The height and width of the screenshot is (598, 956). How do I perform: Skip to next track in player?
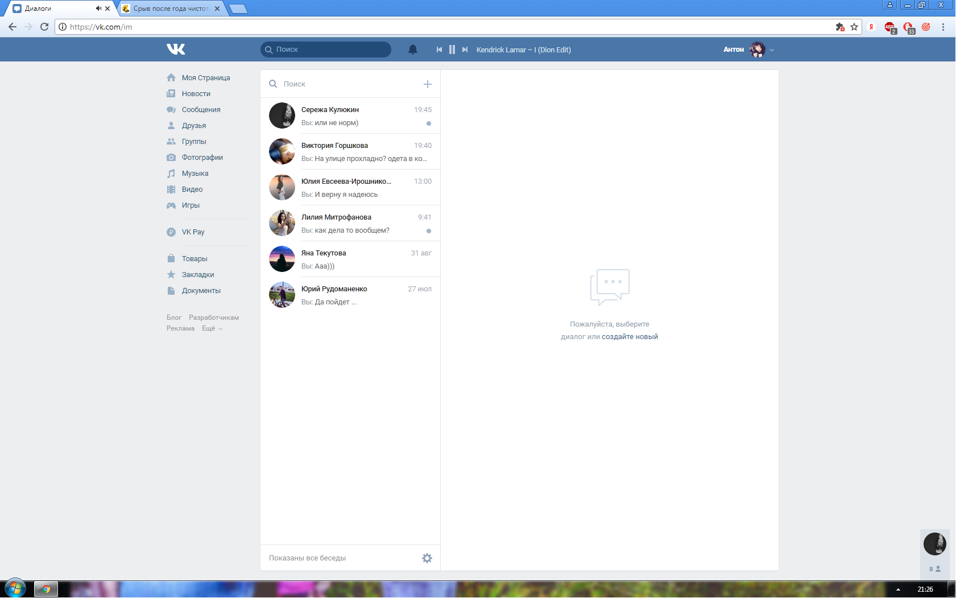click(x=465, y=50)
